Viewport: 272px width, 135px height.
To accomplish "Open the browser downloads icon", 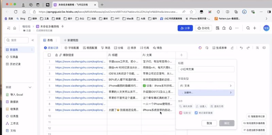I will [x=244, y=12].
